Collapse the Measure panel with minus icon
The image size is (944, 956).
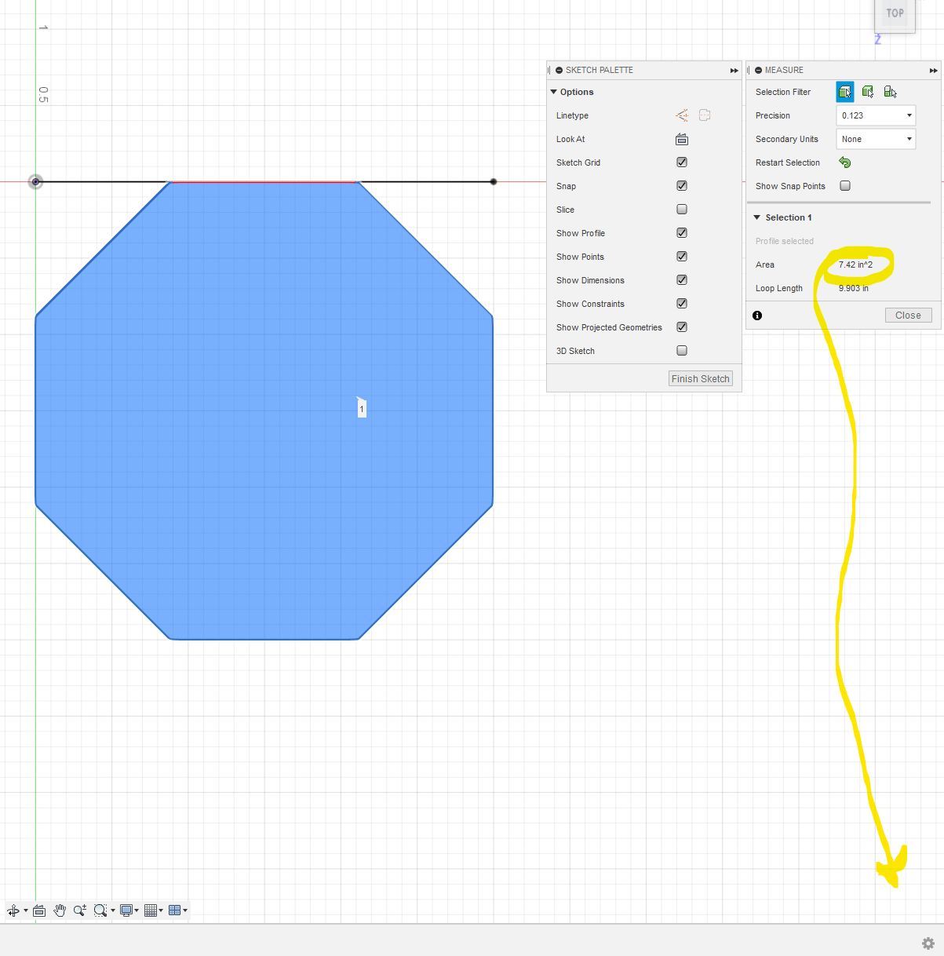pyautogui.click(x=759, y=70)
